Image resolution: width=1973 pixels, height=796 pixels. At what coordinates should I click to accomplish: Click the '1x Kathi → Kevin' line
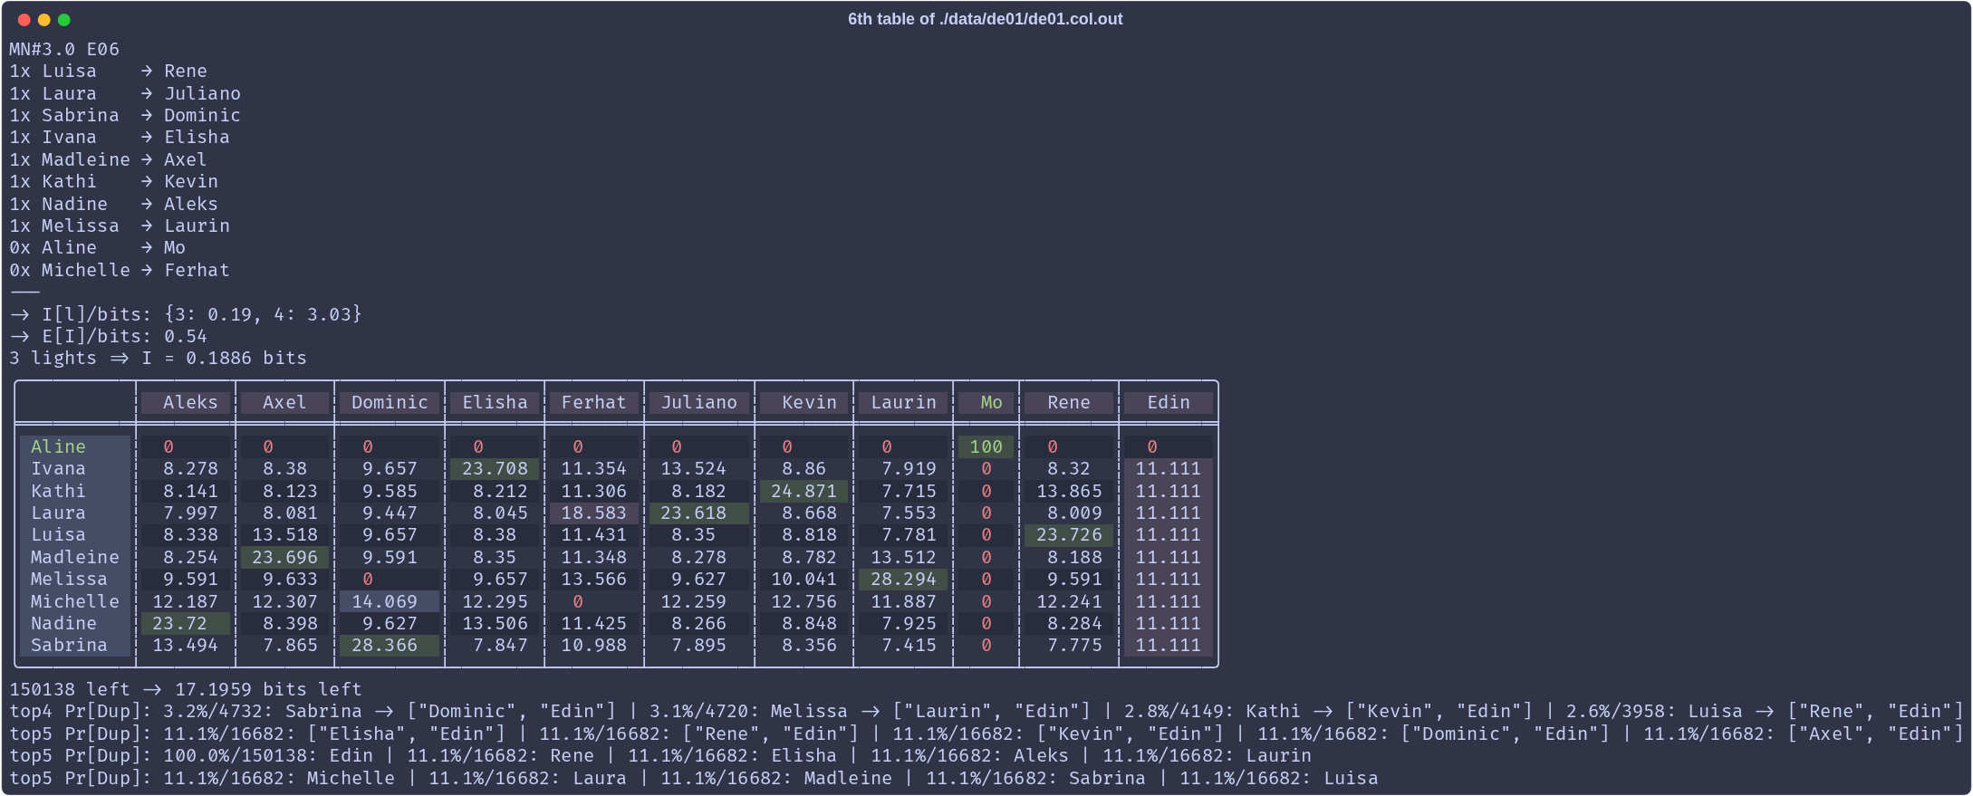(x=114, y=181)
